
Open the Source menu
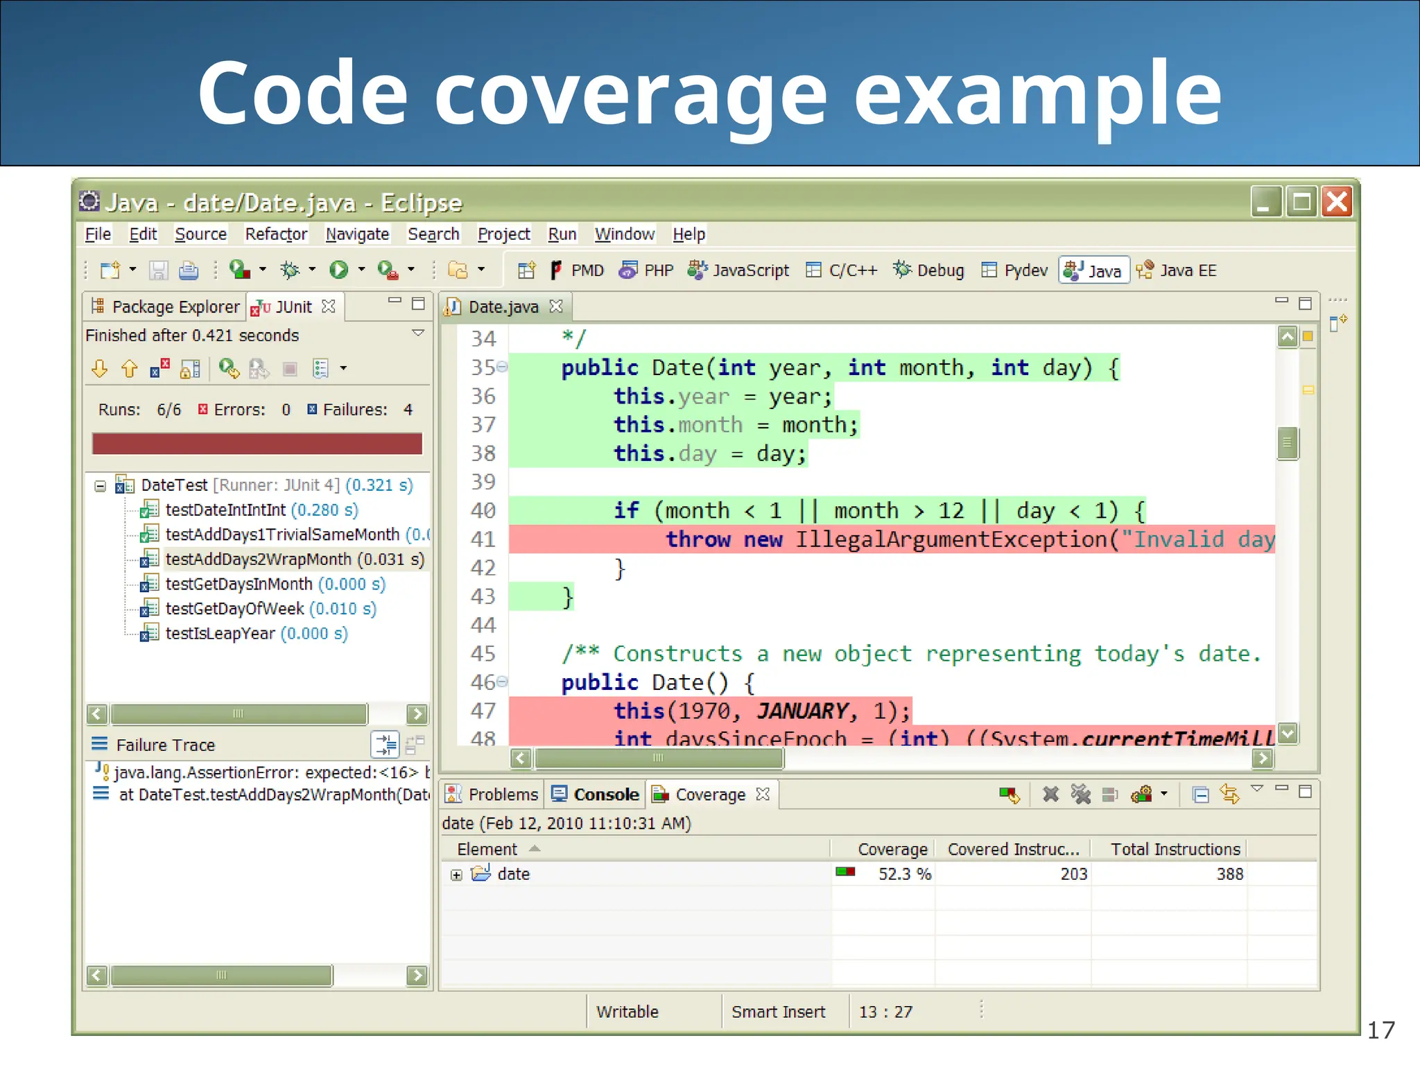200,234
